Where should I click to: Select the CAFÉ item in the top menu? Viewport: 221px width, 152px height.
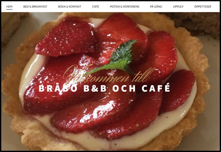point(95,7)
